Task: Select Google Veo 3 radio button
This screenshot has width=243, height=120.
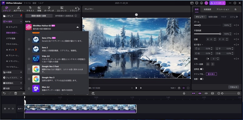Action: click(29, 79)
